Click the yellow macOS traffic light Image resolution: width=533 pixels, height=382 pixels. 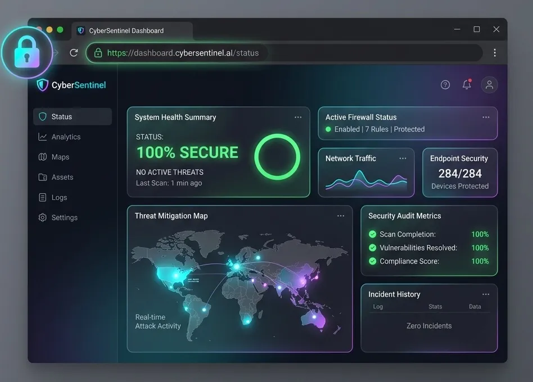coord(49,30)
